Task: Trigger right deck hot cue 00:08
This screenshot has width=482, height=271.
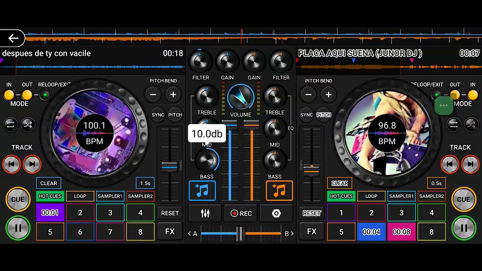Action: pyautogui.click(x=401, y=232)
